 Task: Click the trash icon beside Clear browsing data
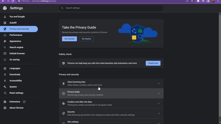[x=64, y=83]
